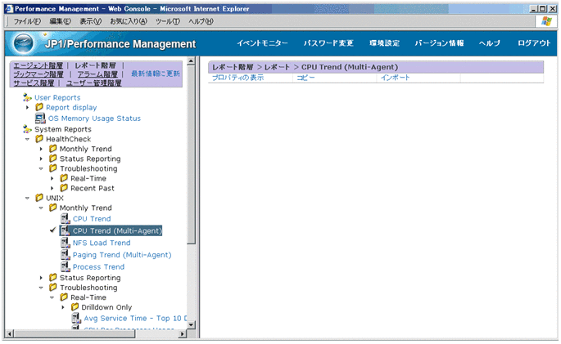The image size is (561, 344).
Task: Collapse HealthCheck Troubleshooting folder
Action: pos(41,168)
